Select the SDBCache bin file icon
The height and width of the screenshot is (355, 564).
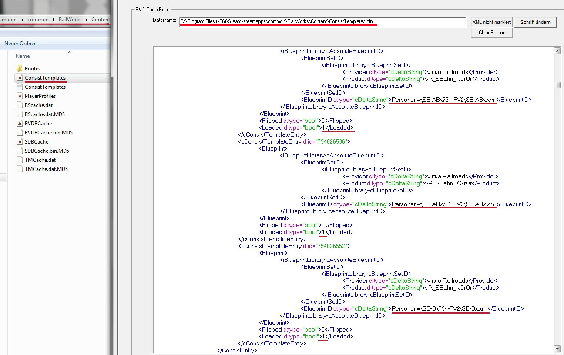click(x=19, y=142)
